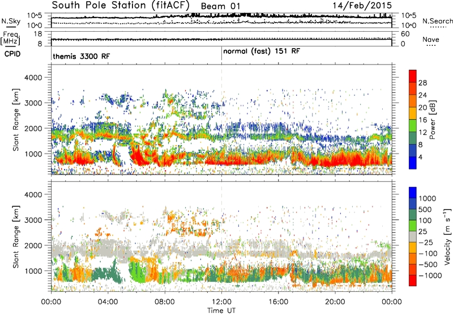Screen dimensions: 453x314
Task: Click the 'N.Search' legend label
Action: pyautogui.click(x=437, y=21)
